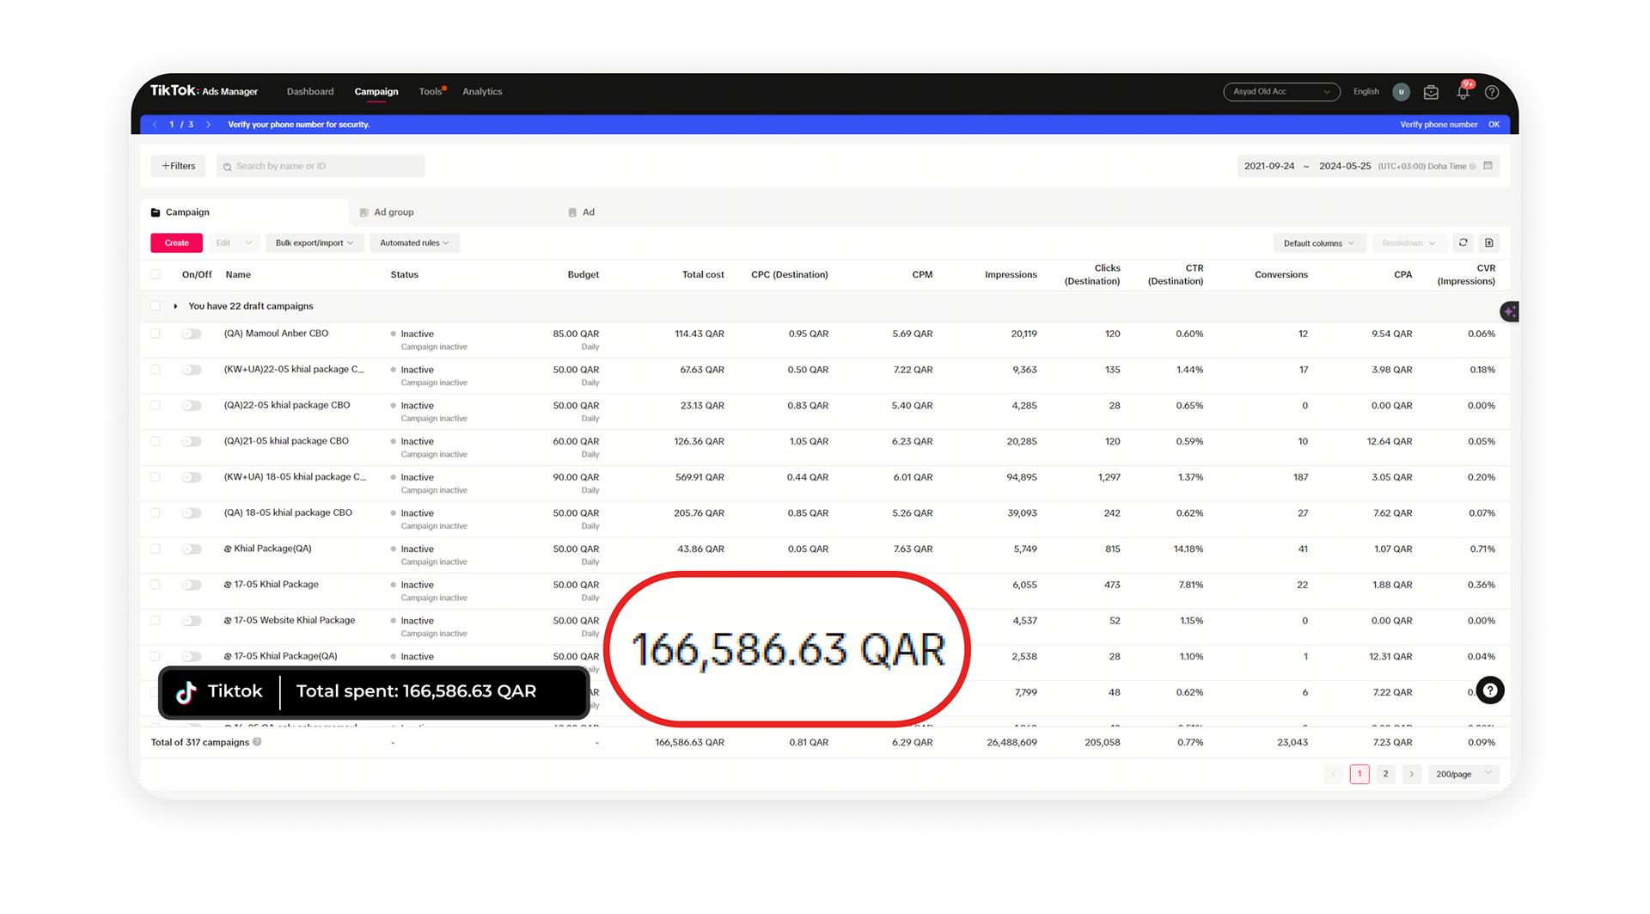Open the Dashboard menu
Screen dimensions: 1650x914
click(310, 92)
